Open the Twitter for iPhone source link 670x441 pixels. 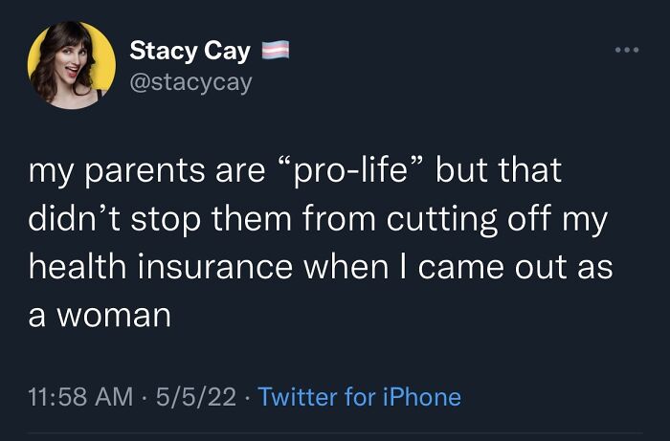click(x=360, y=397)
